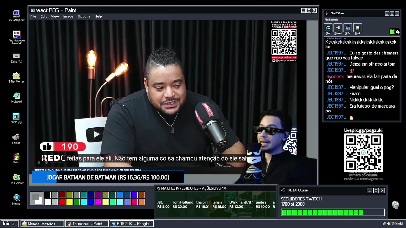The image size is (406, 228).
Task: Select the magenta color swatch
Action: click(98, 202)
